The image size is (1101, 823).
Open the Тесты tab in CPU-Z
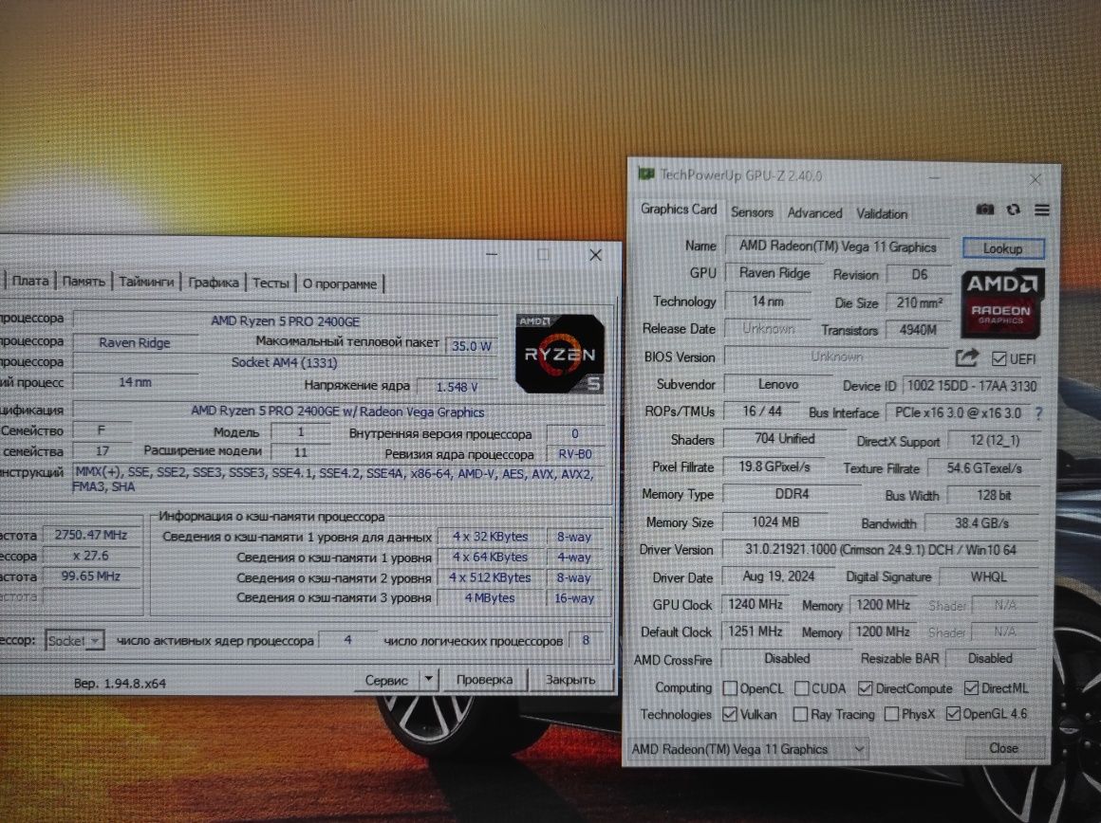click(271, 283)
